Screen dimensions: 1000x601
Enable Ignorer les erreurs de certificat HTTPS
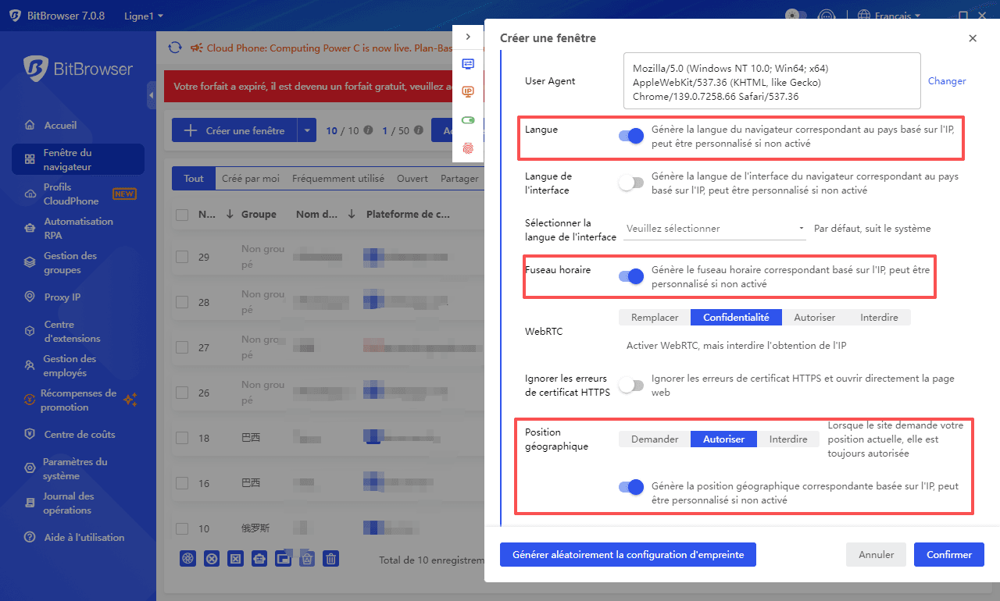tap(631, 385)
